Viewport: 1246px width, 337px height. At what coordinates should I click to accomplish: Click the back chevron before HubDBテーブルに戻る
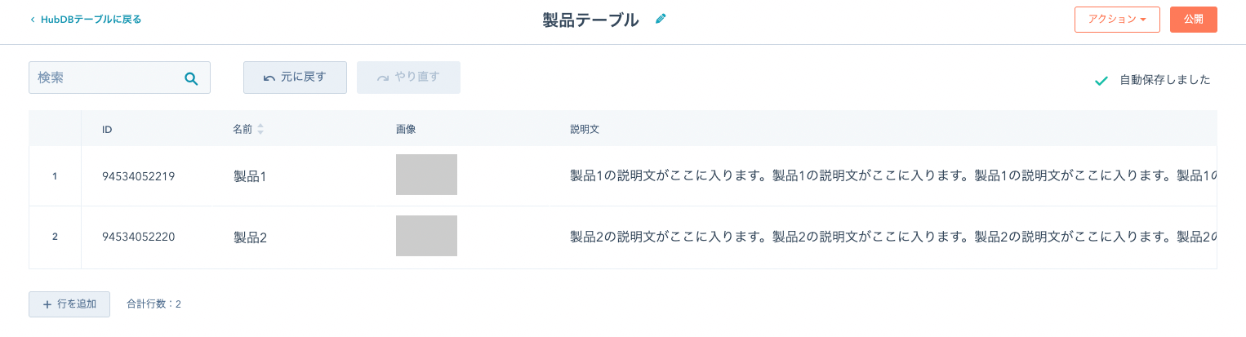click(x=33, y=20)
